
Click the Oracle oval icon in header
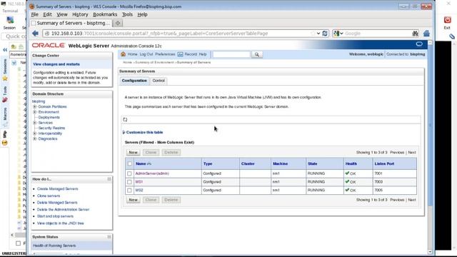419,44
